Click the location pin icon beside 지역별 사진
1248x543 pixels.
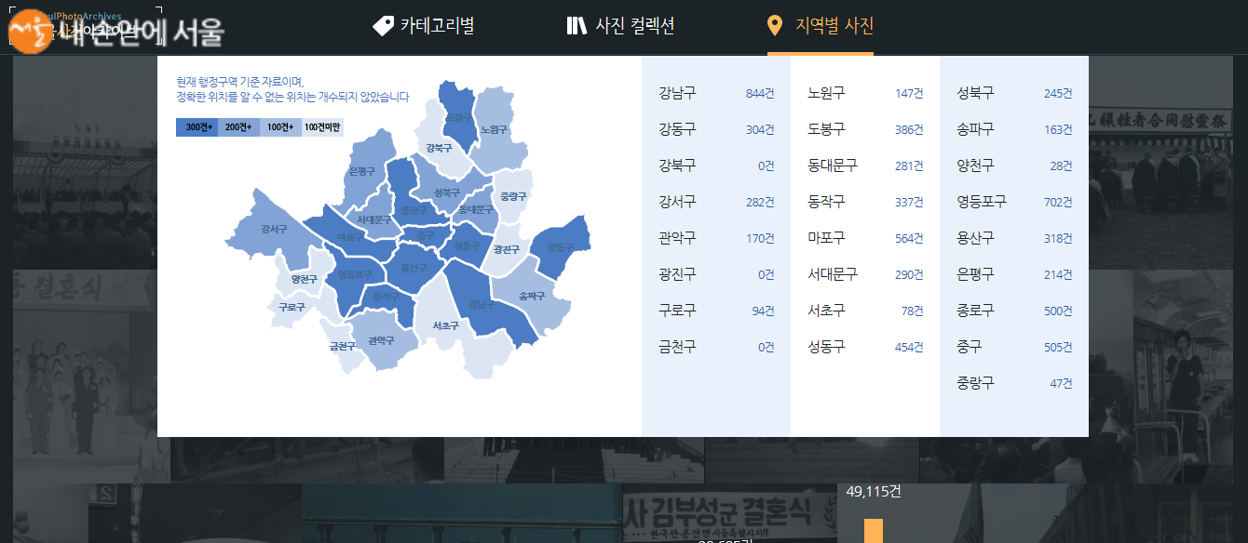pyautogui.click(x=775, y=26)
